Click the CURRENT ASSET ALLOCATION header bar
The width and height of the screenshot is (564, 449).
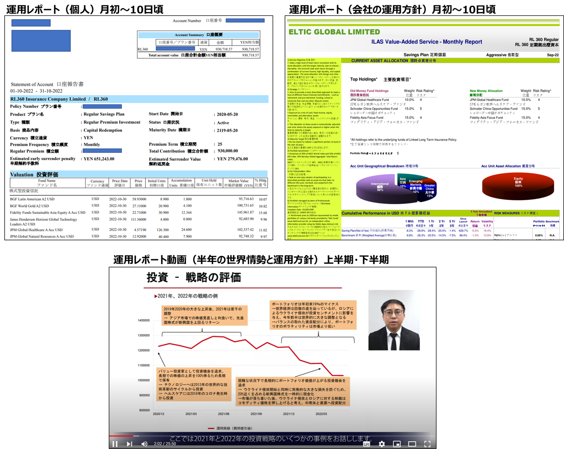click(x=450, y=61)
